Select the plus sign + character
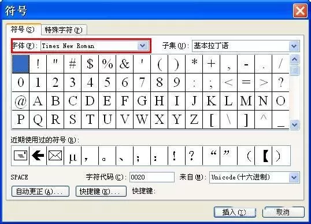Viewport: 311px width, 224px height. (211, 64)
